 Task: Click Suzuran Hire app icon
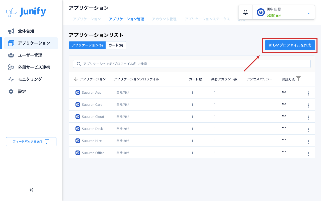tap(78, 141)
